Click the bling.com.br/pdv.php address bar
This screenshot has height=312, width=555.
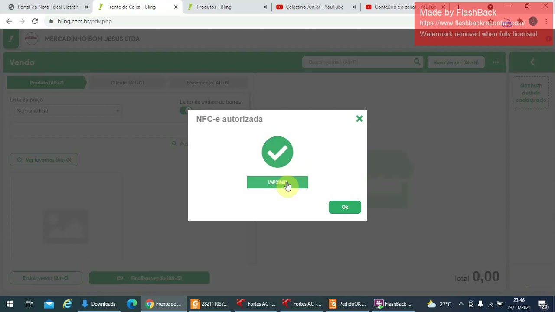[x=85, y=21]
